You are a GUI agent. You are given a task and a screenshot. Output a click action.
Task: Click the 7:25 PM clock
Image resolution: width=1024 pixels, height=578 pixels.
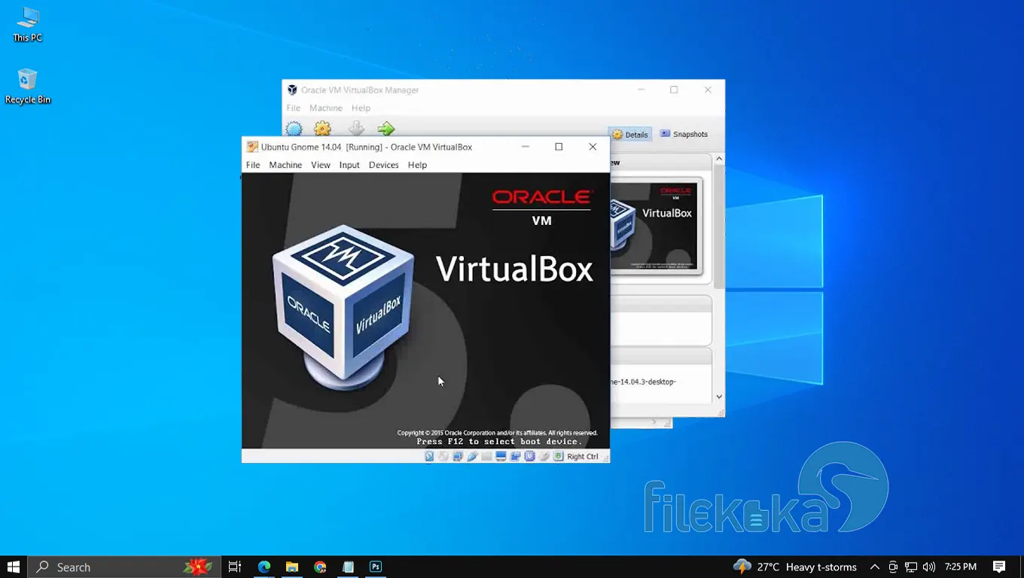tap(960, 567)
